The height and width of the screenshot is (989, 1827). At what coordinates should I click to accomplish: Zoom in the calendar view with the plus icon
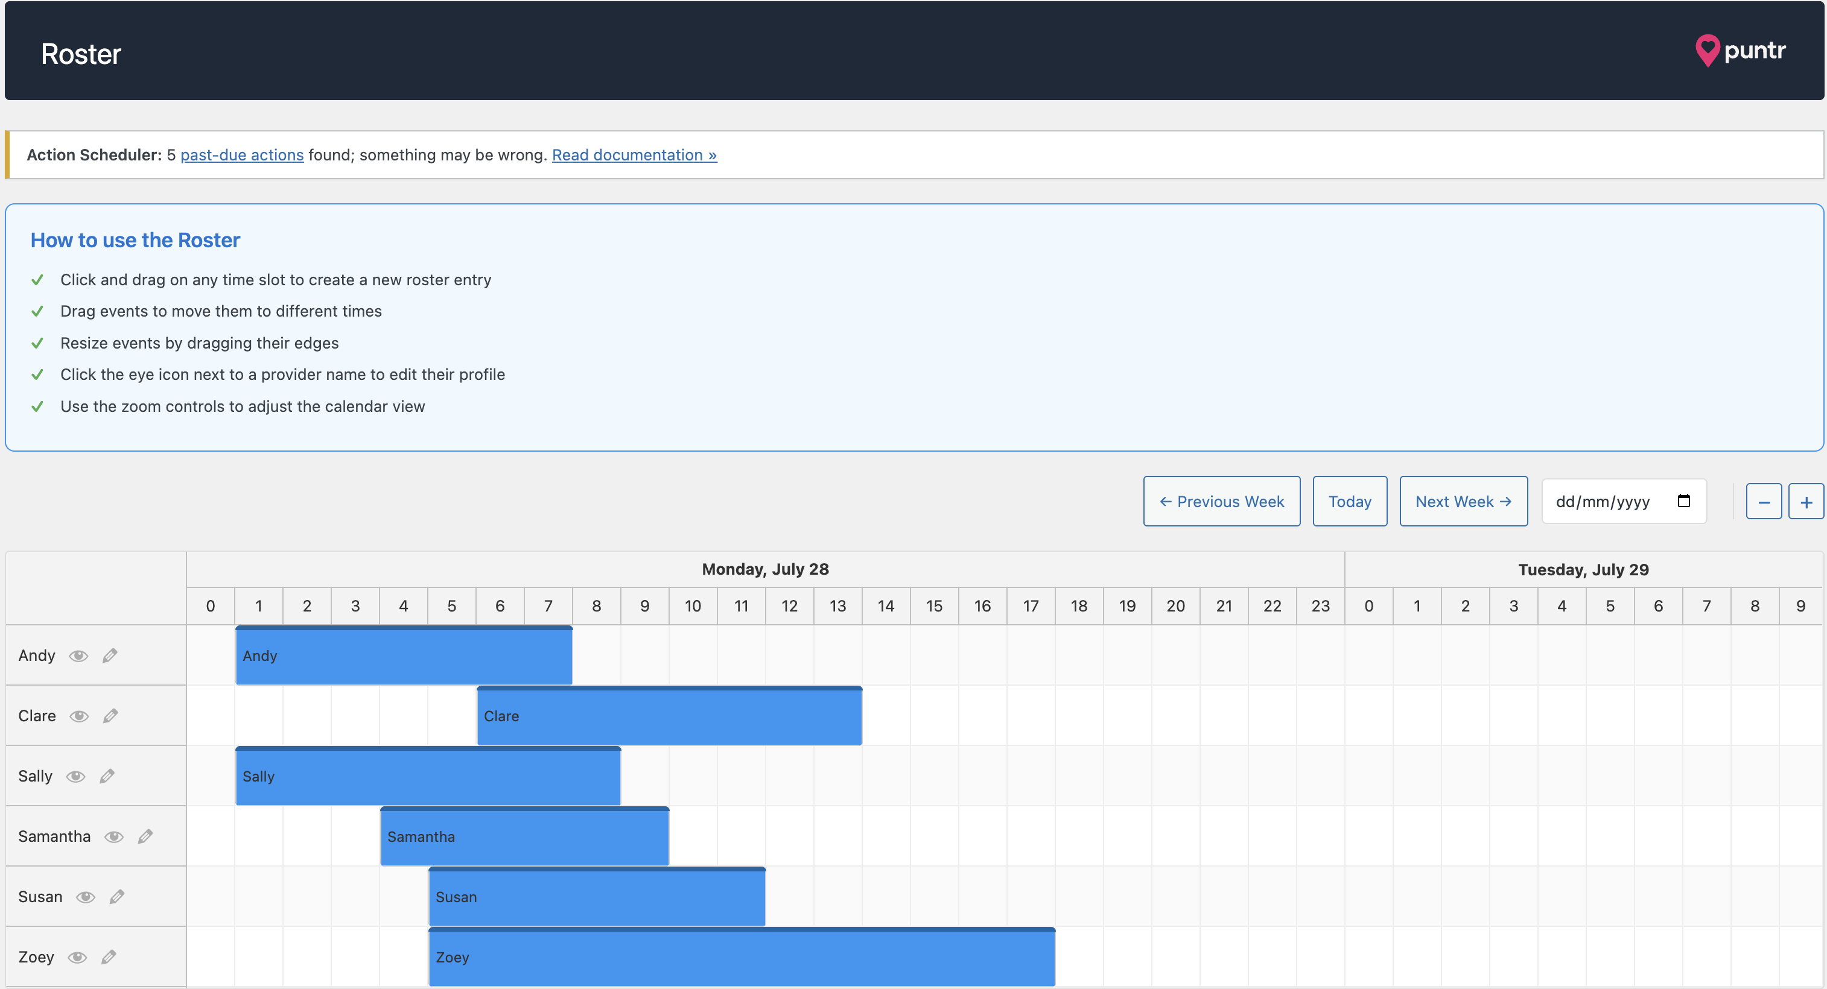point(1806,501)
